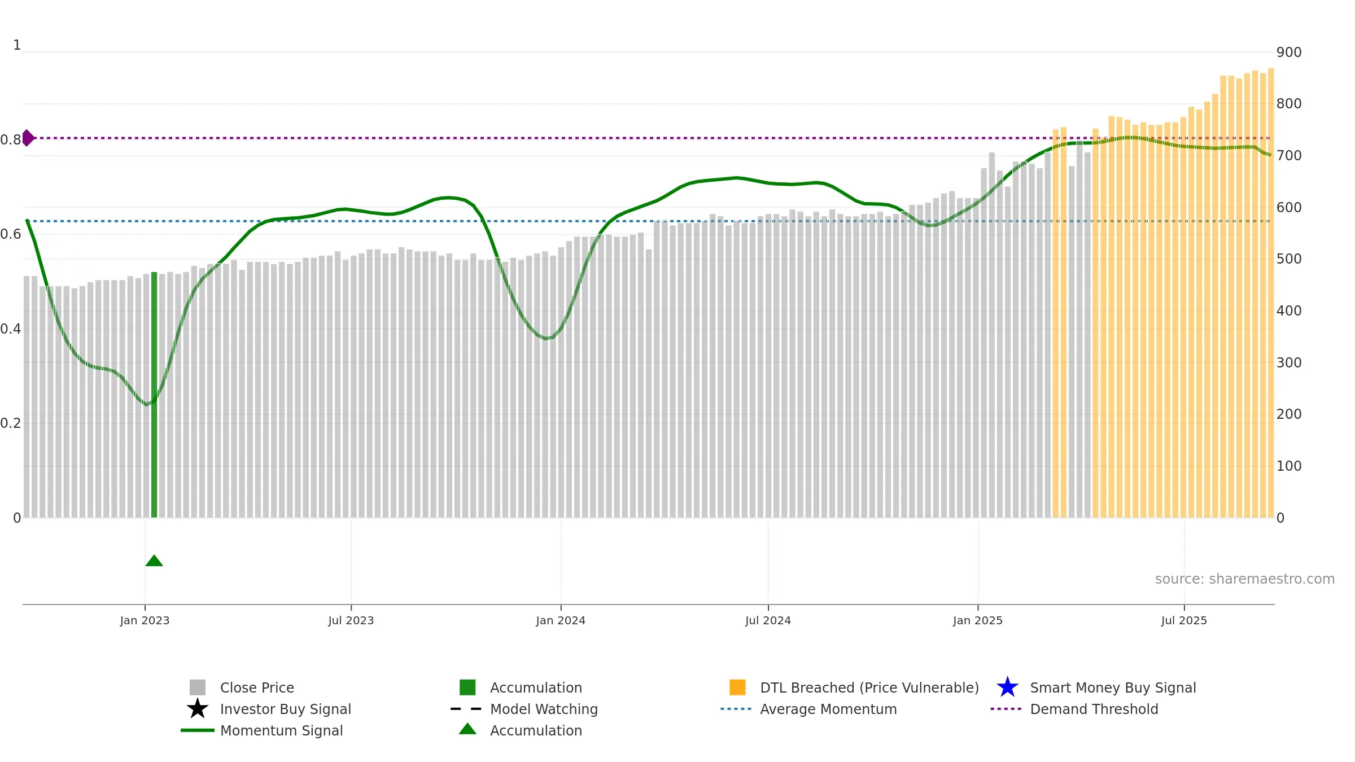This screenshot has width=1355, height=762.
Task: Click the 300 right axis value
Action: pos(1289,363)
